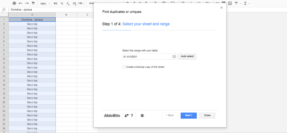This screenshot has height=133, width=287.
Task: Format as currency with Kč button
Action: click(x=56, y=3)
